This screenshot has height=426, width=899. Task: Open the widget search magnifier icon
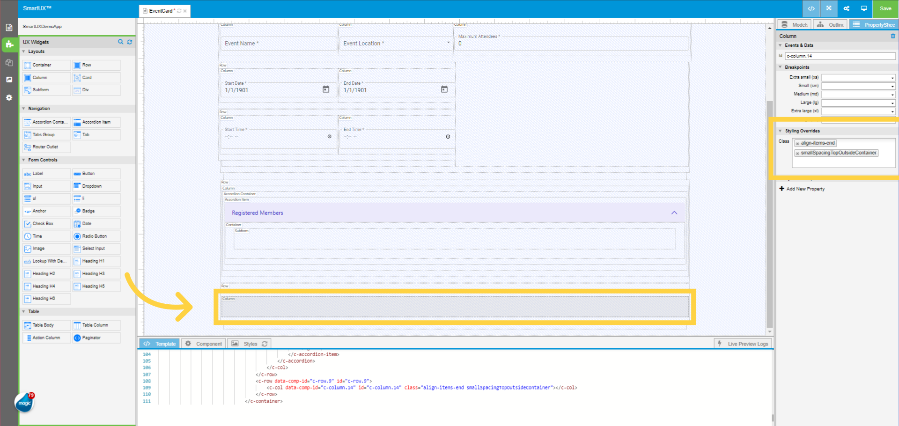point(120,42)
